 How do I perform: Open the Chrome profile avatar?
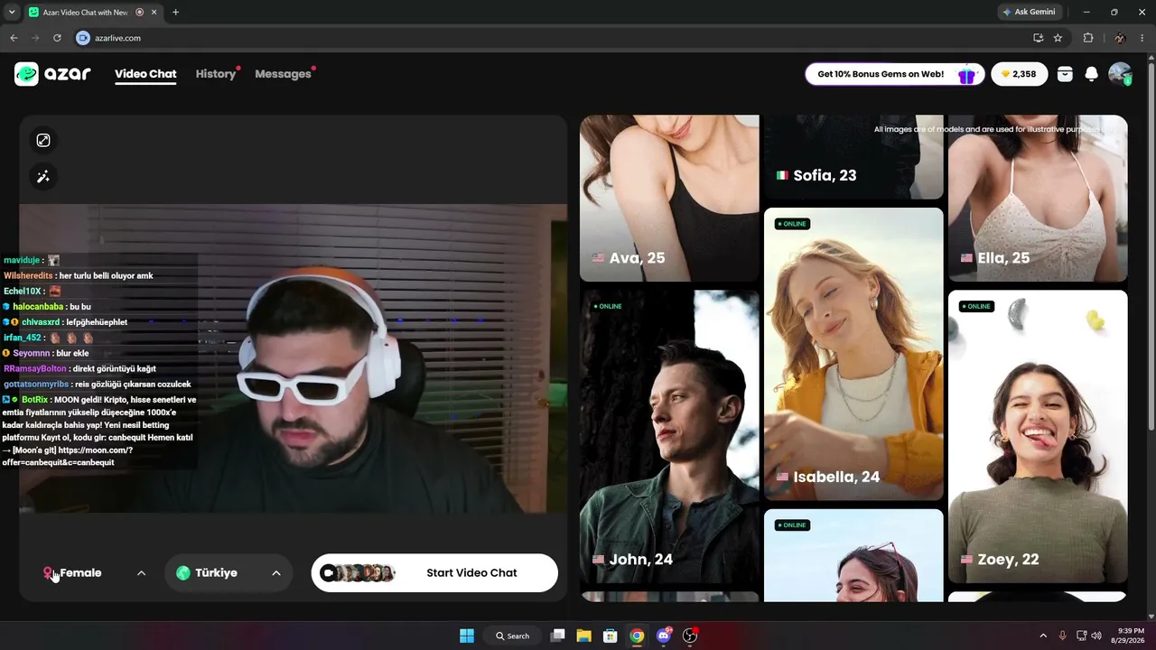tap(1120, 38)
